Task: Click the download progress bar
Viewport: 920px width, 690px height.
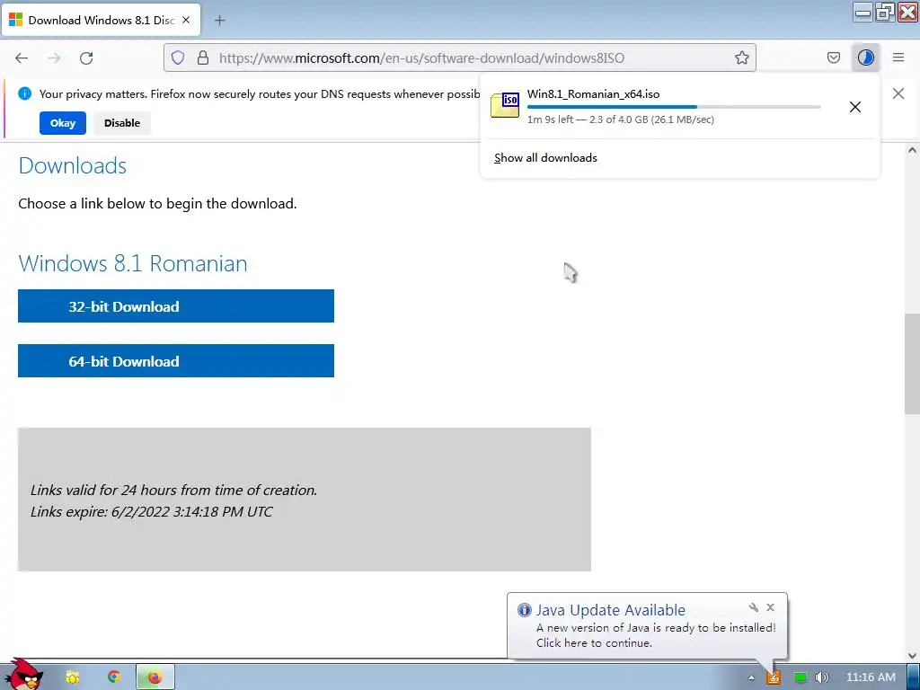Action: pos(674,107)
